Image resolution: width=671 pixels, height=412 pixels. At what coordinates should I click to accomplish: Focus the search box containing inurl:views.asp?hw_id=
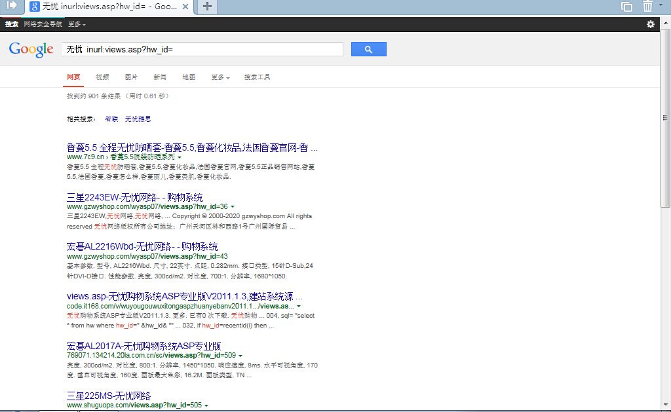202,49
